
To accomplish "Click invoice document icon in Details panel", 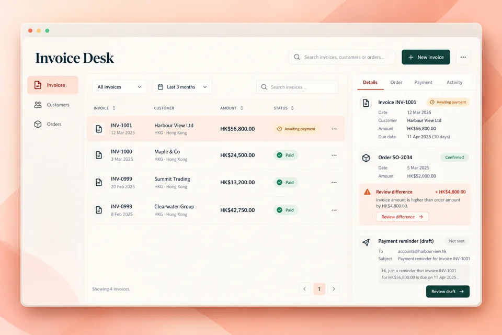I will click(366, 103).
